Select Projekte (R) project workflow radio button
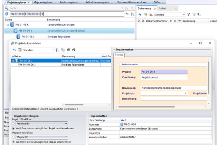Image resolution: width=219 pixels, height=145 pixels. (13, 124)
